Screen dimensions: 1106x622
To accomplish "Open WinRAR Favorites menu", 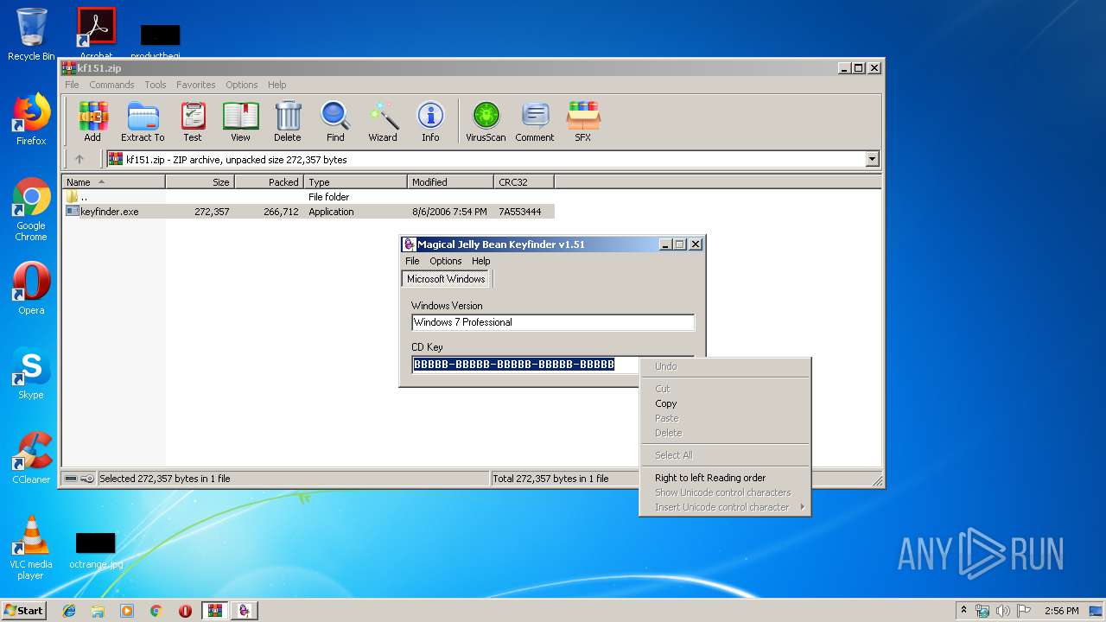I will [x=196, y=85].
